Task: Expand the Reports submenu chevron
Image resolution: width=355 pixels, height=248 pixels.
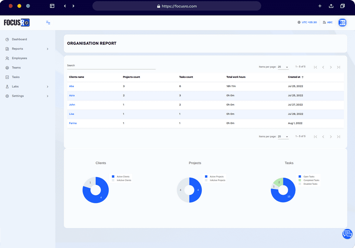Action: click(48, 49)
